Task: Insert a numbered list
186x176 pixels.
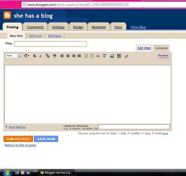Action: pyautogui.click(x=86, y=56)
